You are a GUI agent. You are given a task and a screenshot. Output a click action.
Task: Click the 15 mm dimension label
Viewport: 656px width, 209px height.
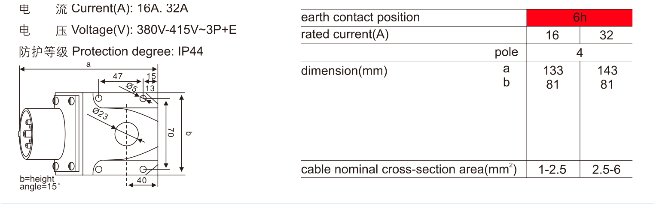click(151, 76)
